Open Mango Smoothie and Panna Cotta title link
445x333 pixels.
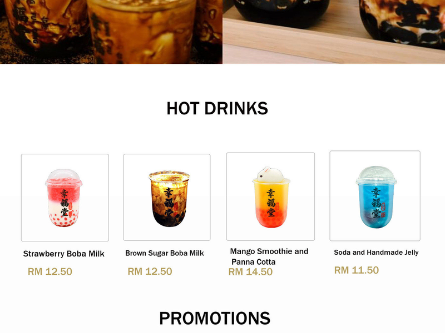click(269, 256)
